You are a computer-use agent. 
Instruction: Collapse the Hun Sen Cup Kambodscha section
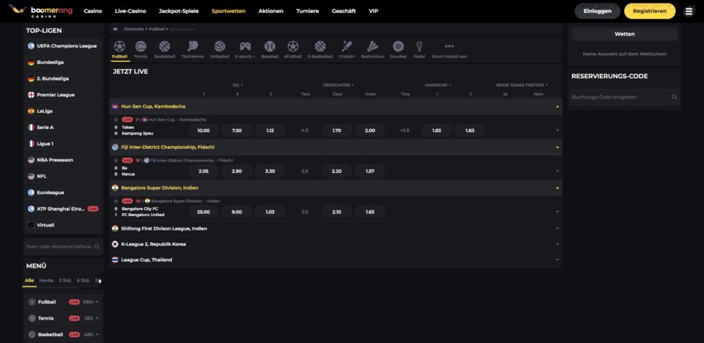(x=558, y=107)
